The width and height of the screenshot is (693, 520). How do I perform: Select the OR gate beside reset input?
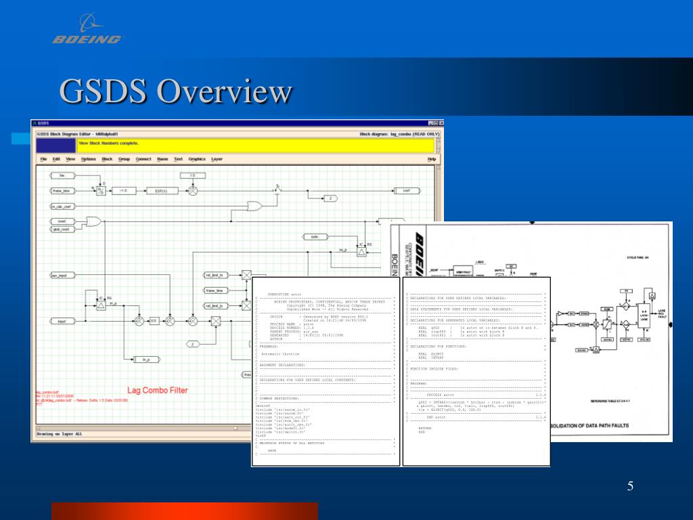click(x=93, y=221)
